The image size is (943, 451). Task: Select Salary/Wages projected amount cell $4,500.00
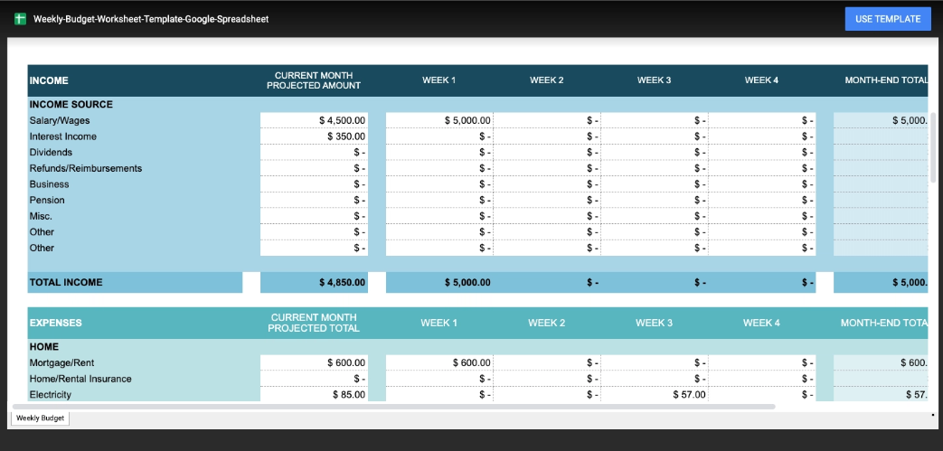coord(314,120)
